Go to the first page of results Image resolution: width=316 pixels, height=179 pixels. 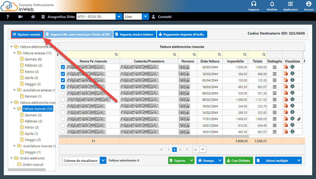[162, 150]
